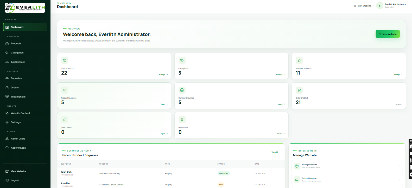Screen dimensions: 412x188
Task: Open Applications in the sidebar
Action: (x=25, y=62)
